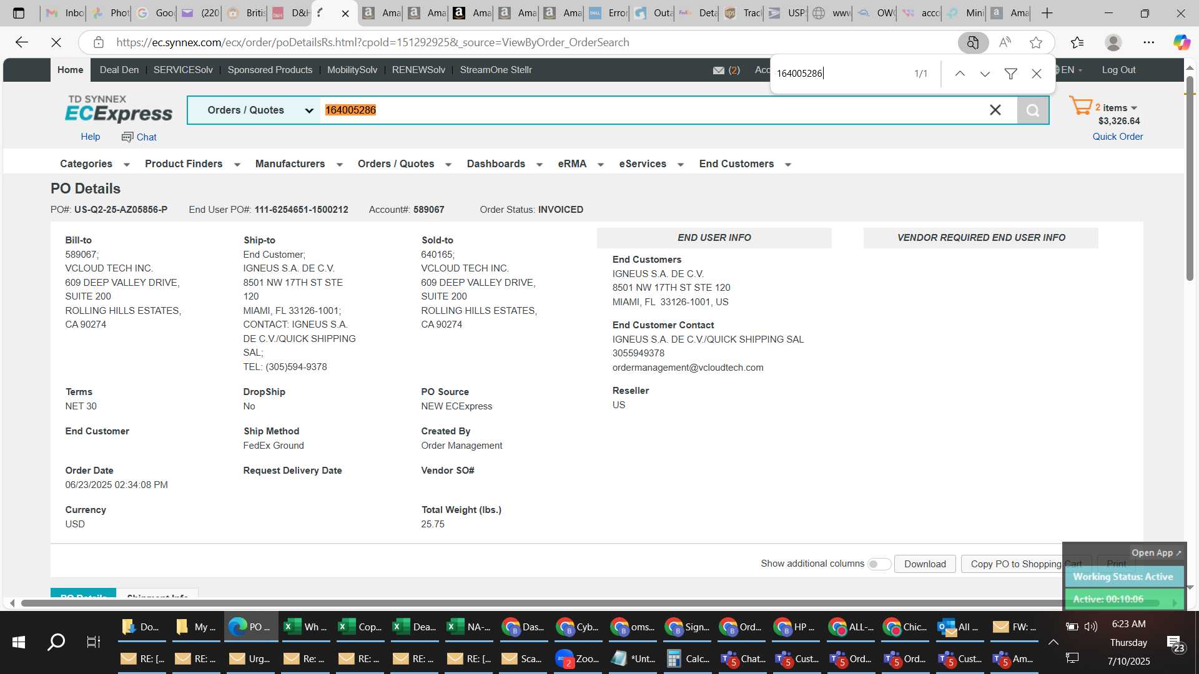
Task: Open the notification center icon
Action: (1174, 643)
